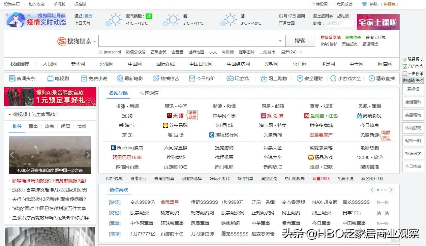Viewport: 426px width, 246px height.
Task: Click the Sogou search logo icon
Action: point(62,41)
